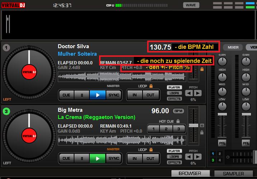Viewport: 257px width, 179px height.
Task: Open the PLAYER panel on deck 1
Action: (x=174, y=87)
